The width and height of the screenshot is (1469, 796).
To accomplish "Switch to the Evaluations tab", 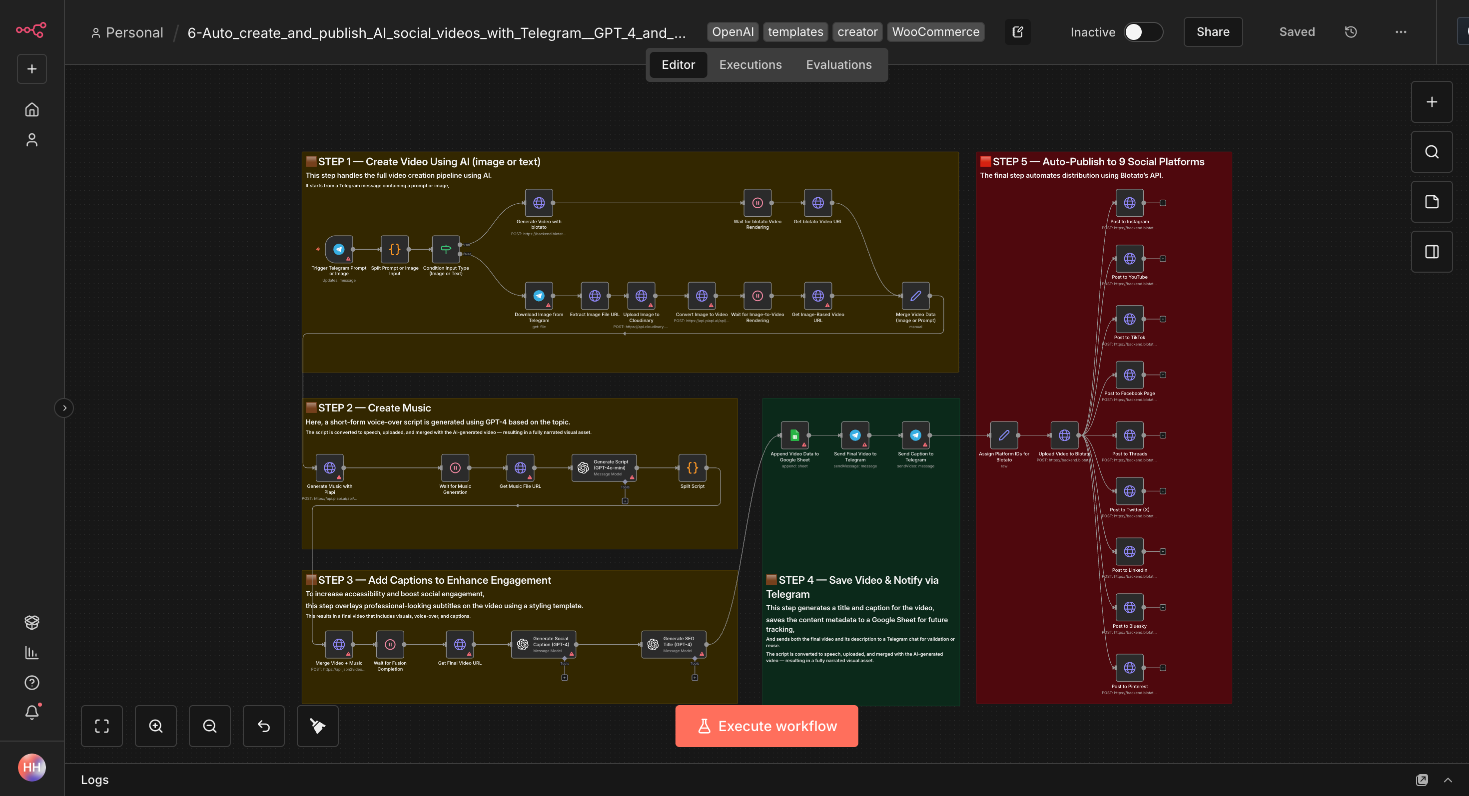I will click(x=838, y=65).
